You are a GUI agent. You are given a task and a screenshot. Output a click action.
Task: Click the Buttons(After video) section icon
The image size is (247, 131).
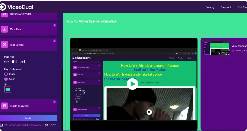5,14
